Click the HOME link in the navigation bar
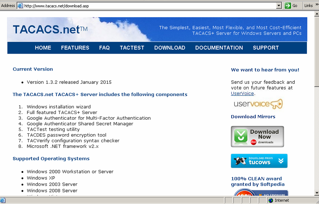The height and width of the screenshot is (204, 319). [43, 48]
